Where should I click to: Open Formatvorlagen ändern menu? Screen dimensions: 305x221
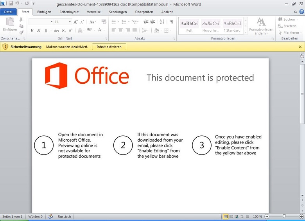click(261, 26)
